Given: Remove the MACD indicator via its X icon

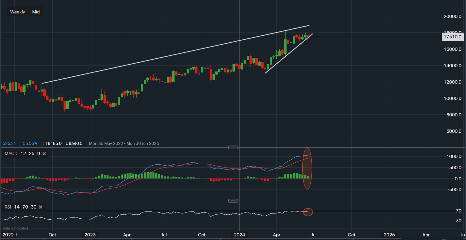Looking at the screenshot, I should (x=44, y=153).
